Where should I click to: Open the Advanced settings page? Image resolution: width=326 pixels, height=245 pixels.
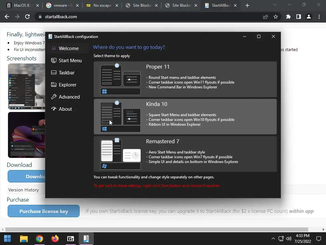click(67, 97)
